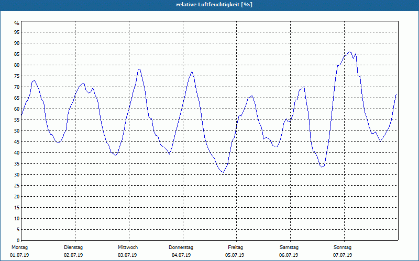This screenshot has height=261, width=419.
Task: Click the Thursday afternoon humidity minimum near 31%
Action: click(223, 172)
